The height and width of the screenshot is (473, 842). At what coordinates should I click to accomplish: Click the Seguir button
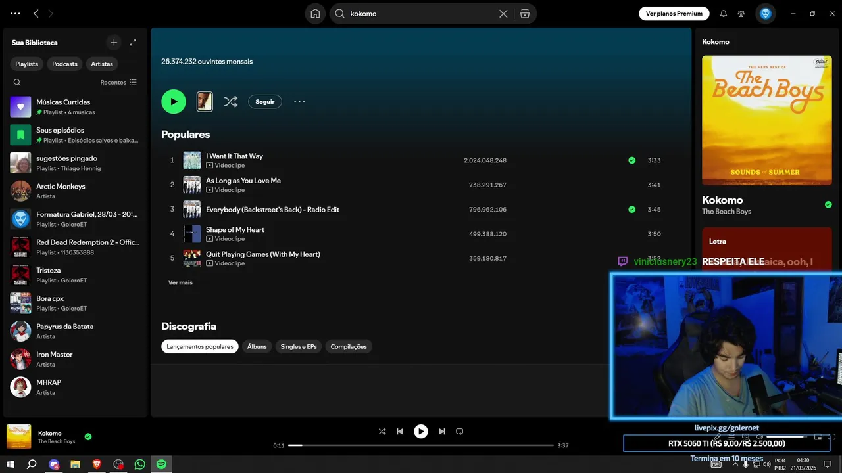[265, 102]
